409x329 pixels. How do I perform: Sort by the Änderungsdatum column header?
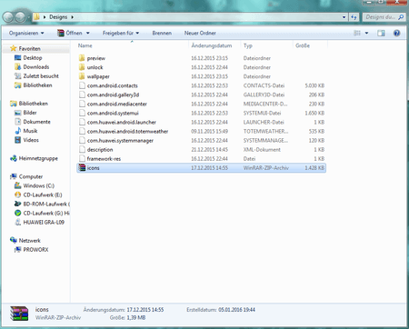pyautogui.click(x=212, y=45)
